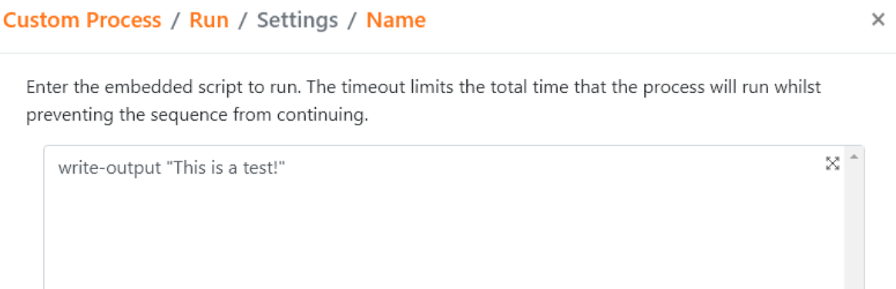Image resolution: width=896 pixels, height=289 pixels.
Task: Click the script box vertical scrollbar track
Action: click(x=854, y=228)
